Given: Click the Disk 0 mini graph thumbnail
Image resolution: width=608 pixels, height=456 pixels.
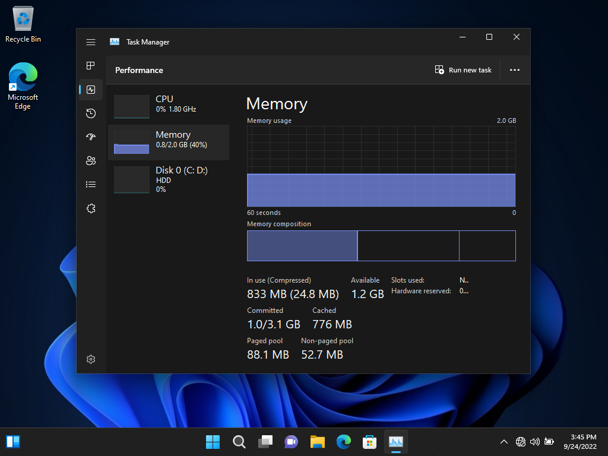Looking at the screenshot, I should pyautogui.click(x=131, y=179).
